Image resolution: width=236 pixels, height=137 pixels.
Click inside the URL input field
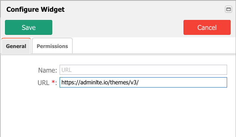point(143,83)
